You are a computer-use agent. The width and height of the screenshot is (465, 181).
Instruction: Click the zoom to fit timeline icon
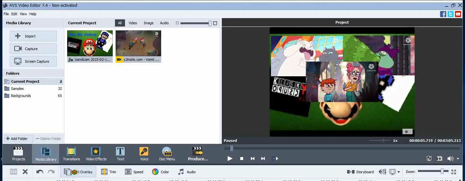454,172
